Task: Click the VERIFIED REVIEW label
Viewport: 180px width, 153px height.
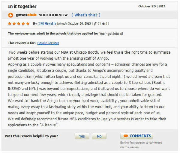Action: coord(53,15)
